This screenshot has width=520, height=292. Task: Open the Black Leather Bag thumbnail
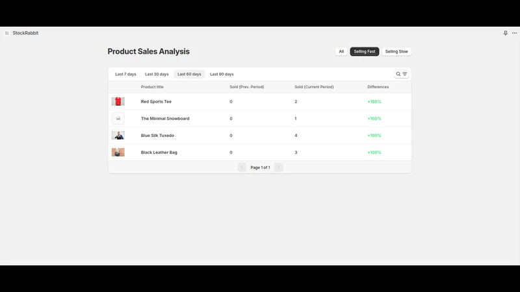(118, 152)
